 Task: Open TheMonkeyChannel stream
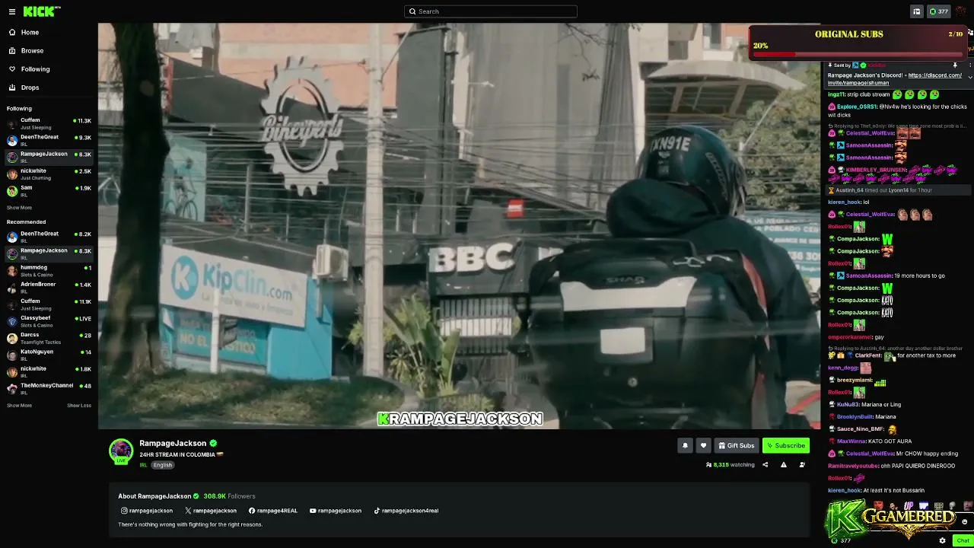click(49, 388)
